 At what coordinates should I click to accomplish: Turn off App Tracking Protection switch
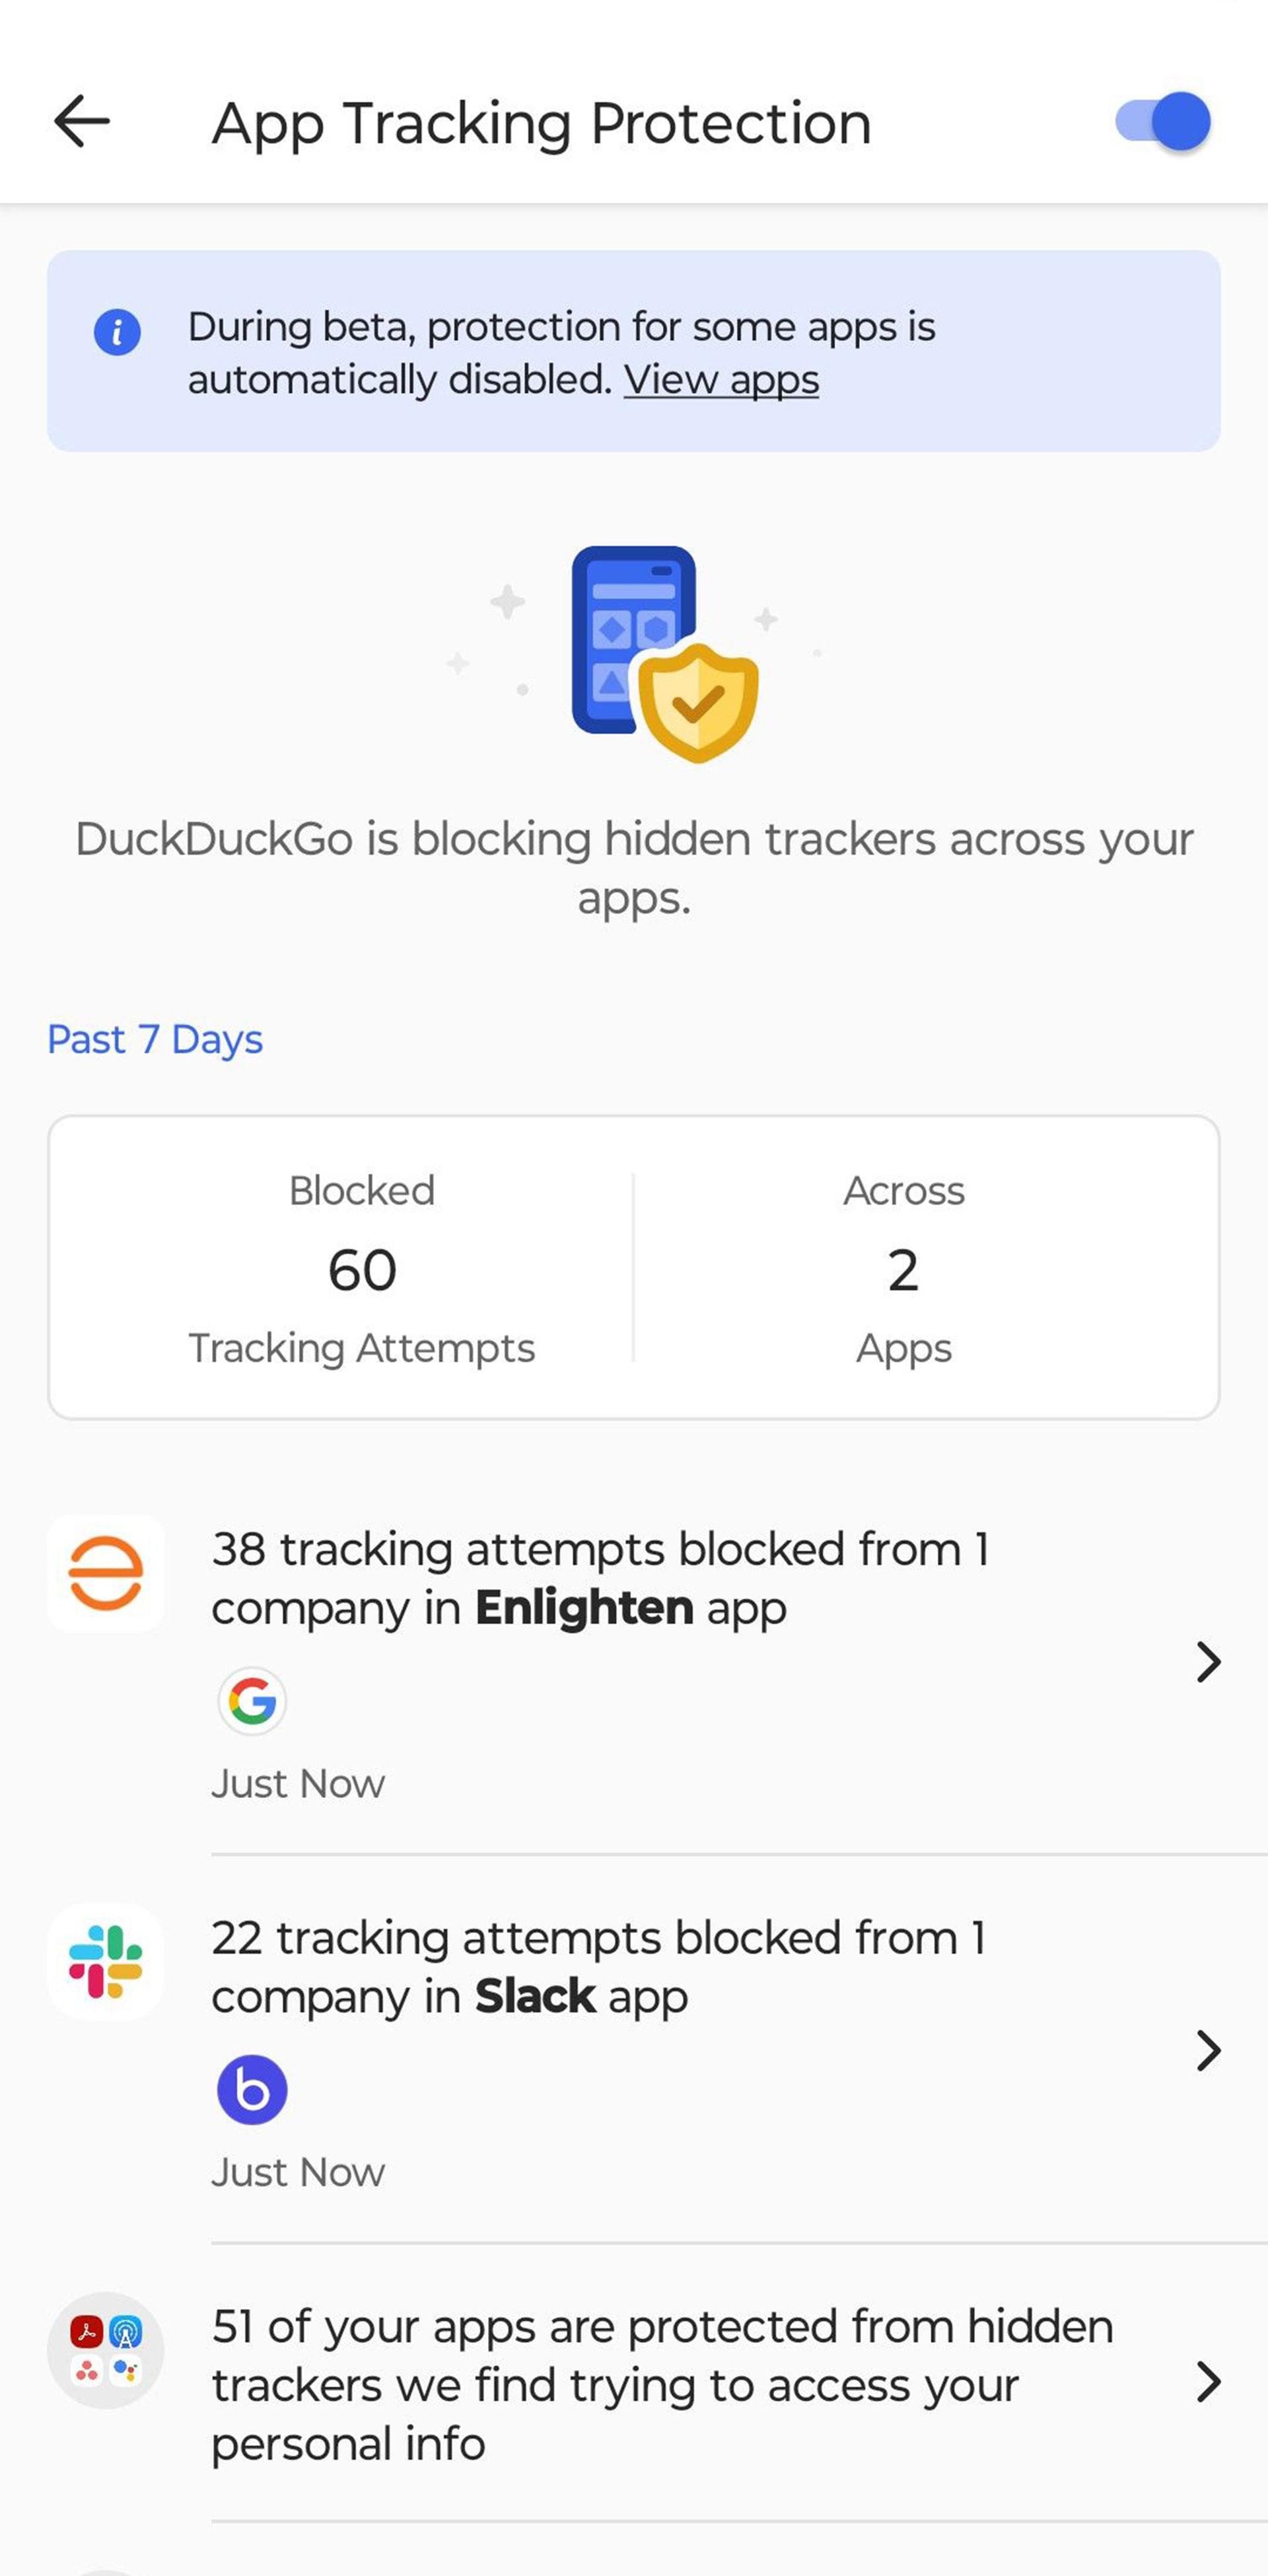pyautogui.click(x=1163, y=122)
